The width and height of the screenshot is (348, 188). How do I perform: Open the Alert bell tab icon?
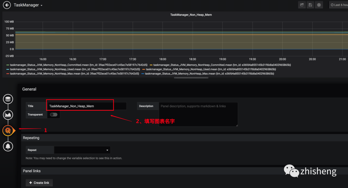[8, 146]
